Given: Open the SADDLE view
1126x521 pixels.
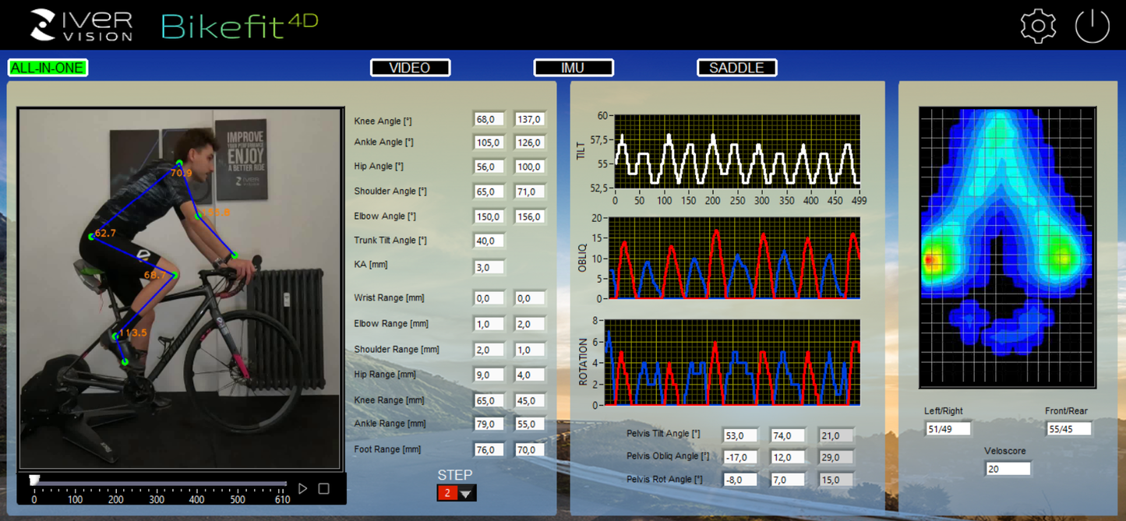Looking at the screenshot, I should click(x=736, y=67).
